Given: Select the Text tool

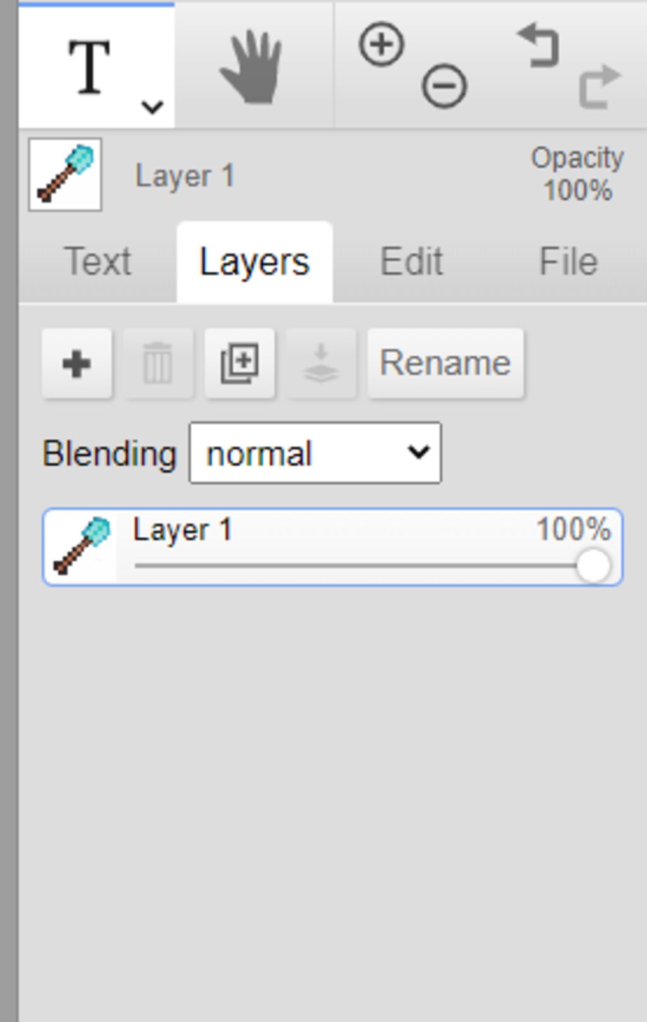Looking at the screenshot, I should [x=89, y=66].
